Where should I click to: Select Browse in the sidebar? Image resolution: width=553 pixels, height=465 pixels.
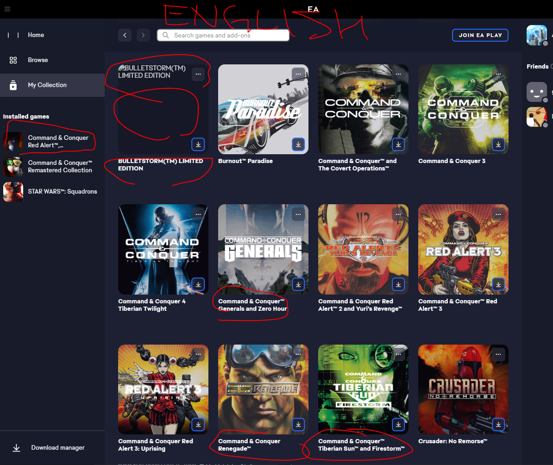[x=38, y=60]
